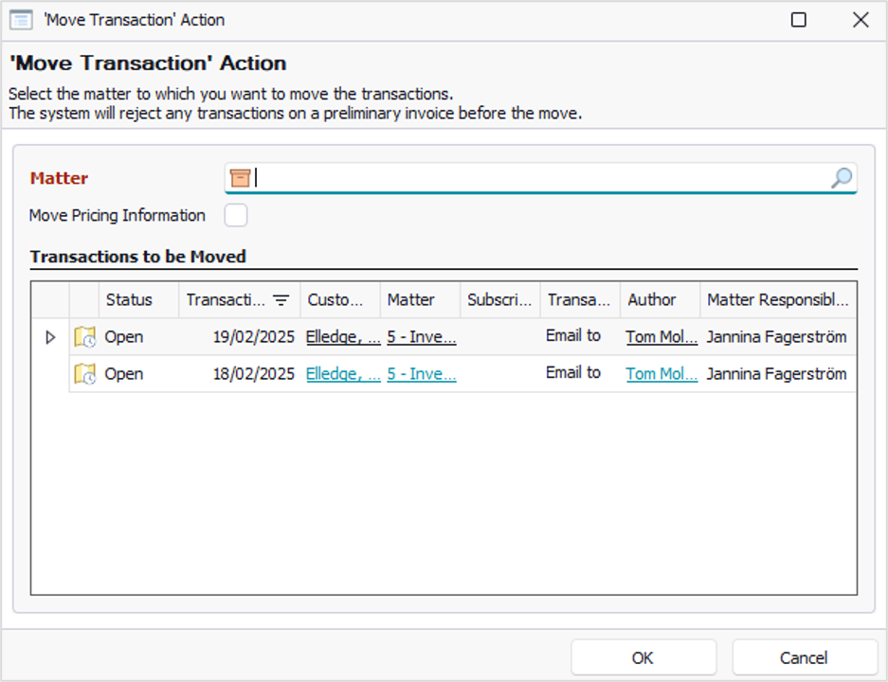Enable the Move Pricing Information checkbox

[236, 215]
